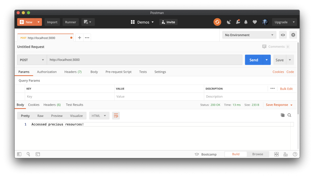Screen dimensions: 314x177
Task: Open the New button dropdown arrow
Action: click(38, 22)
